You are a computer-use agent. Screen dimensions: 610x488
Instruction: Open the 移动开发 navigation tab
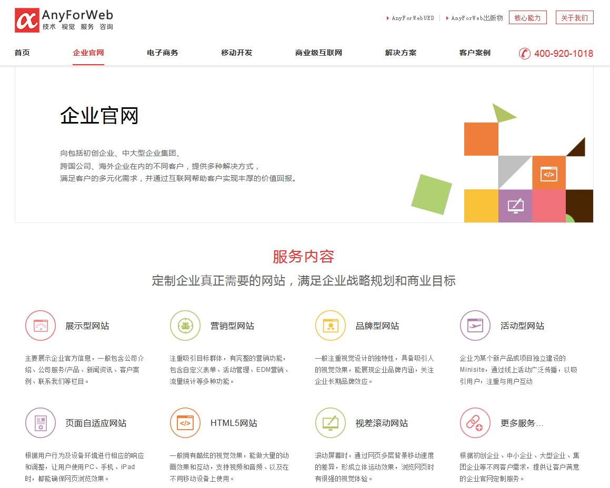235,53
